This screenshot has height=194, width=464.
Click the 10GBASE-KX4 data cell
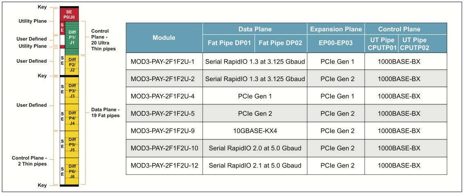(255, 131)
